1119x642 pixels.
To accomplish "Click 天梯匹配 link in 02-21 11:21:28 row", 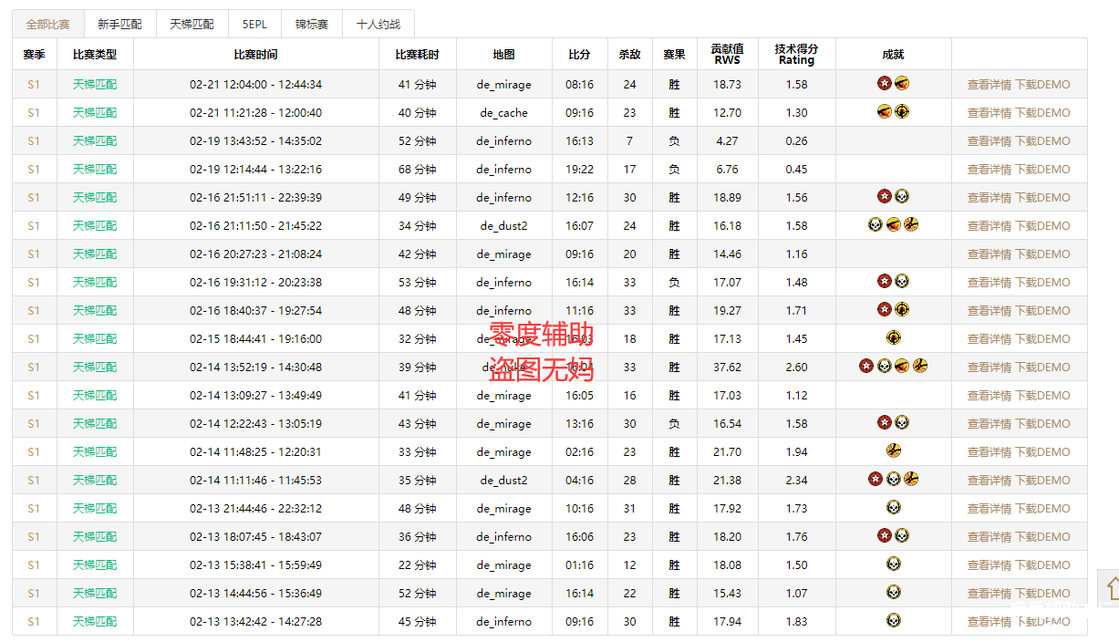I will tap(95, 113).
